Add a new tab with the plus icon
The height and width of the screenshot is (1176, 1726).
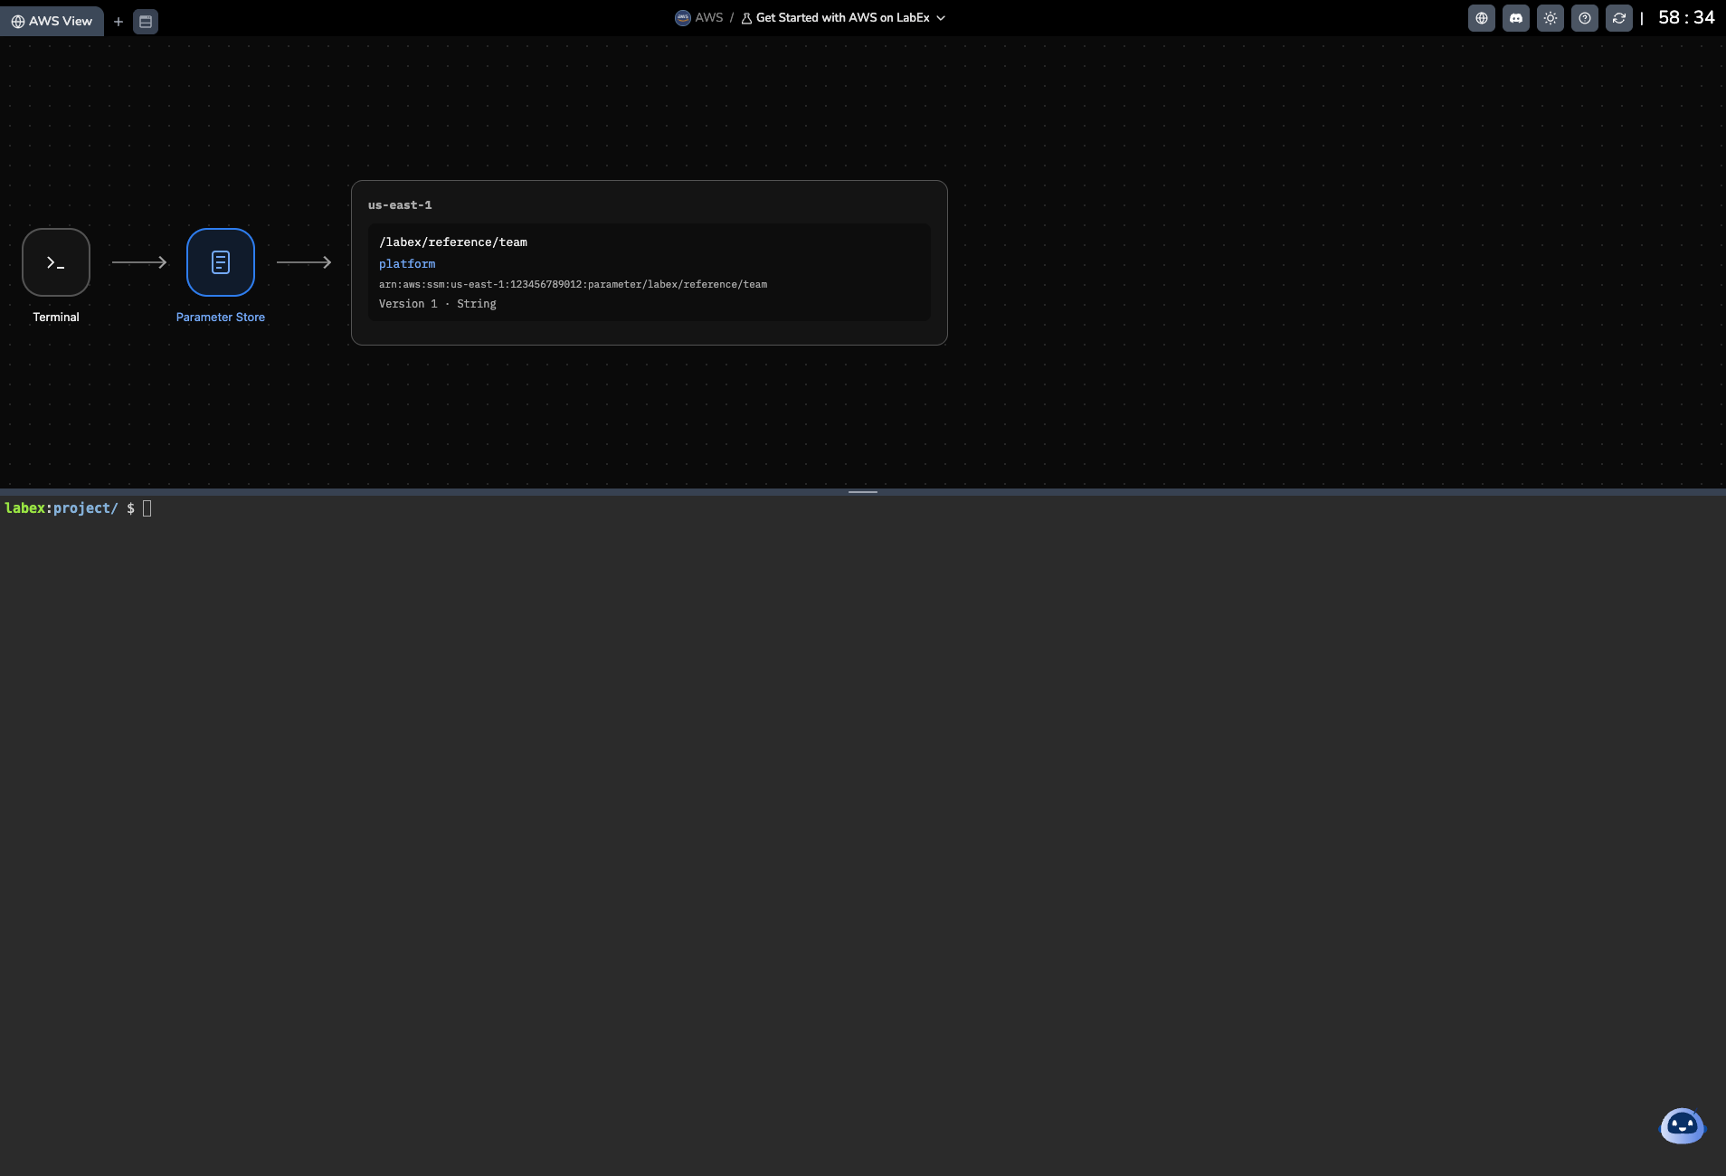(119, 22)
